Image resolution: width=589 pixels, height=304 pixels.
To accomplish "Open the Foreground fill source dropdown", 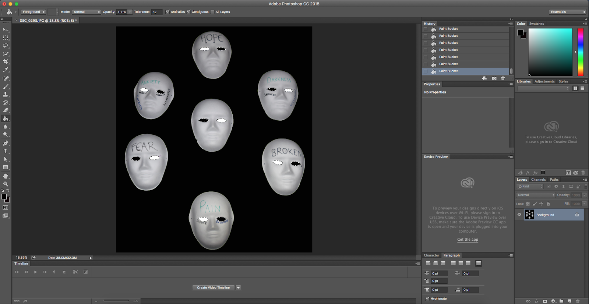I will (x=33, y=12).
